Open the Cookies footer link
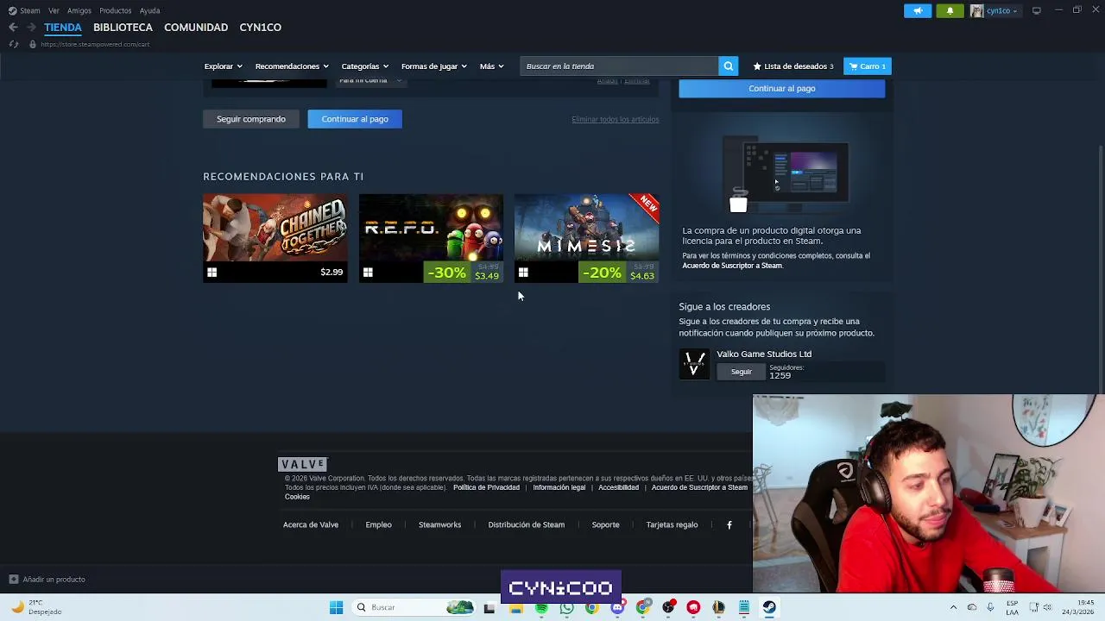 (x=297, y=497)
